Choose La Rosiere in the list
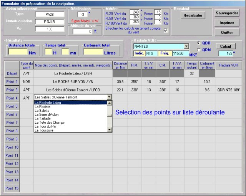 point(71,106)
